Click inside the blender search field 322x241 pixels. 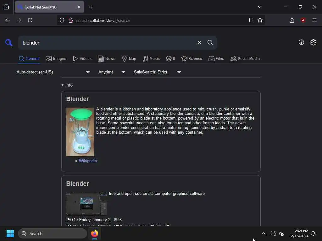(107, 43)
